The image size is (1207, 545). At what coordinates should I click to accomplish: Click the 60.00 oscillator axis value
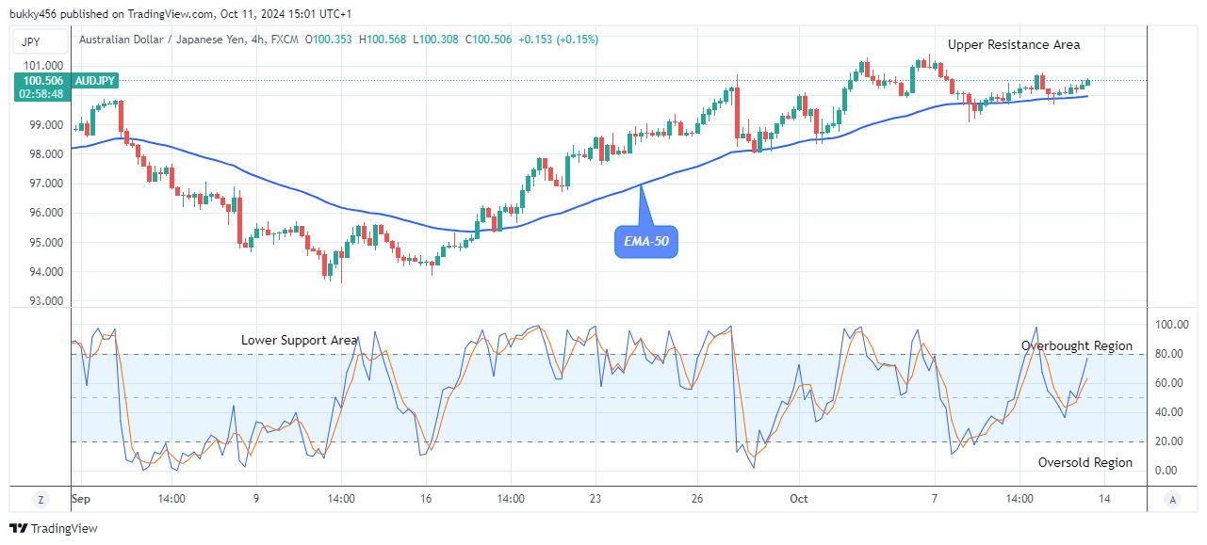(1169, 383)
